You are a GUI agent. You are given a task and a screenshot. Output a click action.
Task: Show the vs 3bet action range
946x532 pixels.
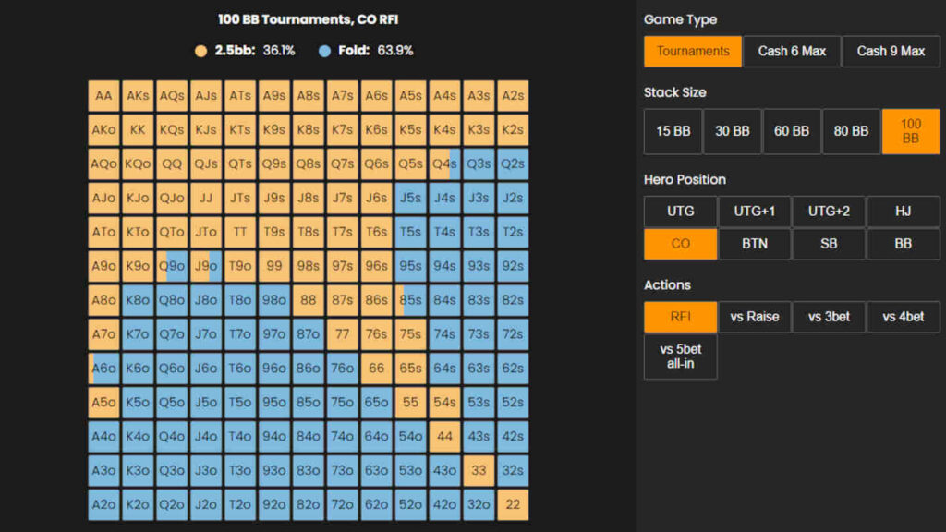(829, 317)
